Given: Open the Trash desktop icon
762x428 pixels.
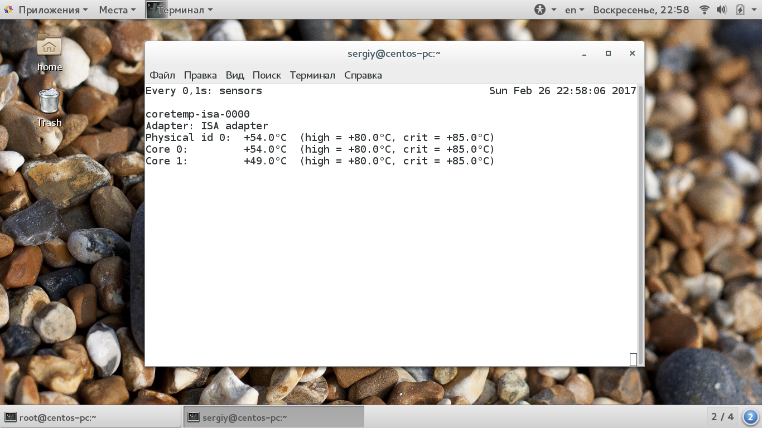Looking at the screenshot, I should (x=49, y=108).
